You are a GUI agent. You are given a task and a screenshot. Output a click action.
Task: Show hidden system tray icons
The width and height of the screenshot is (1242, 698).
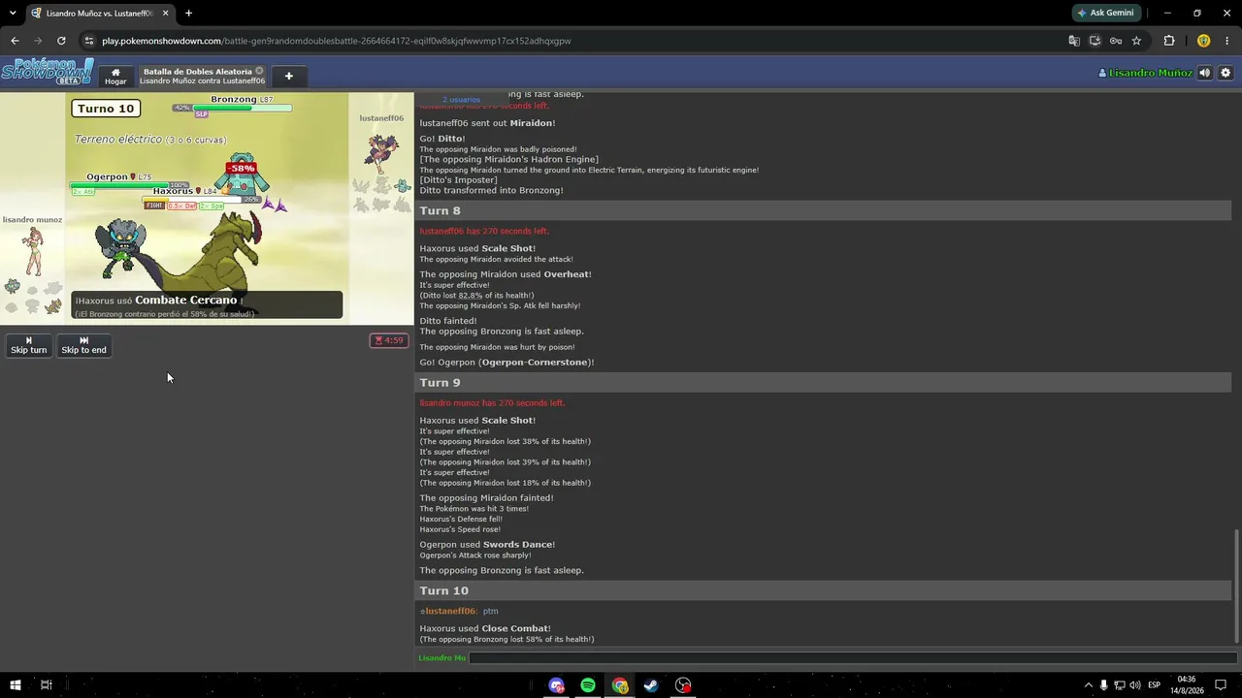click(x=1088, y=685)
